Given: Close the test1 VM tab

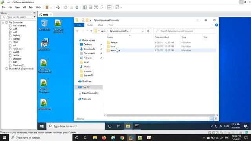Looking at the screenshot, I should [51, 14].
